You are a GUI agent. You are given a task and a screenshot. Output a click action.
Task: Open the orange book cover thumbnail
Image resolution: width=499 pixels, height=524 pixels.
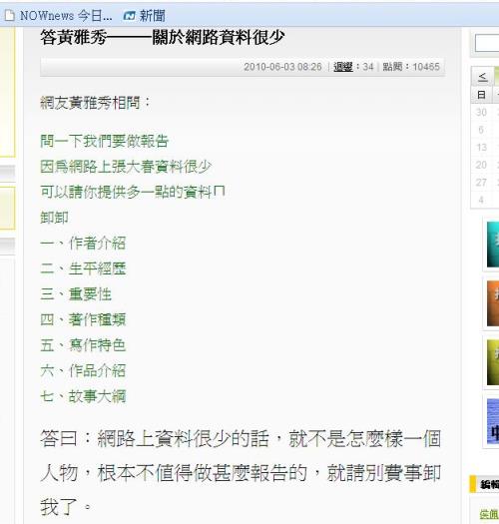(x=493, y=303)
